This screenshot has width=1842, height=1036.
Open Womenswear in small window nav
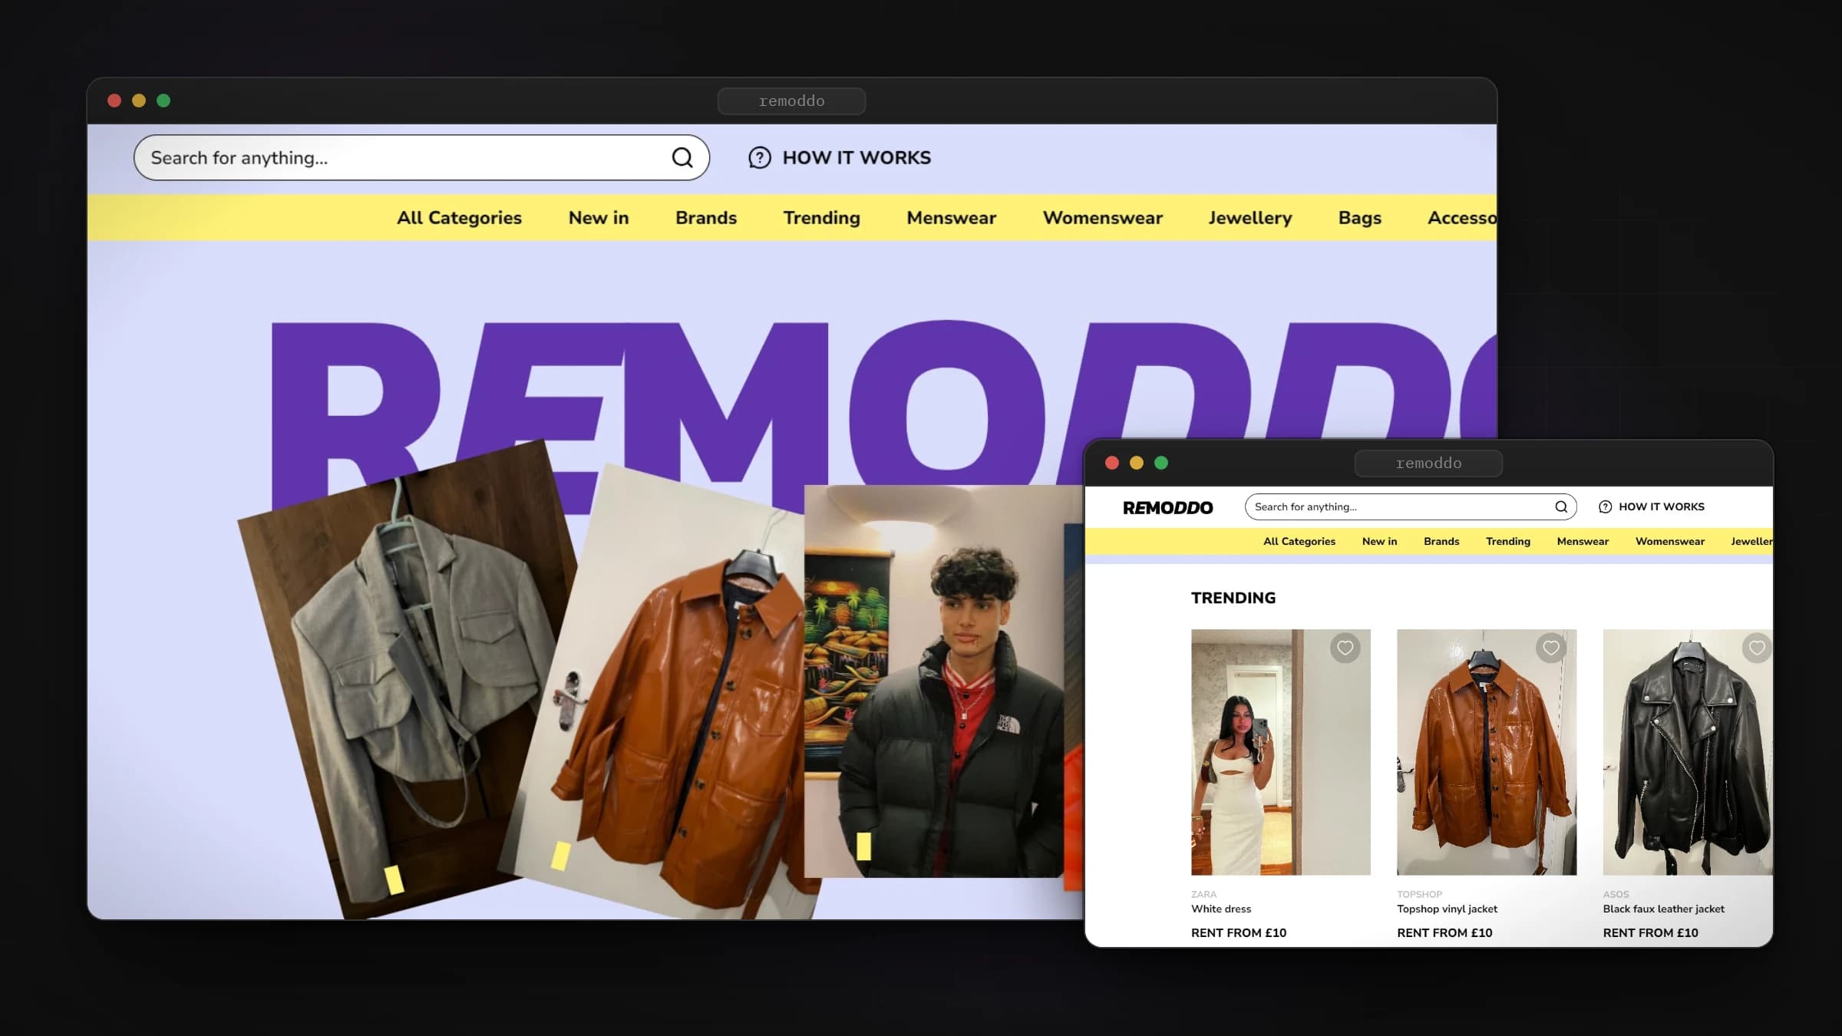[1670, 541]
